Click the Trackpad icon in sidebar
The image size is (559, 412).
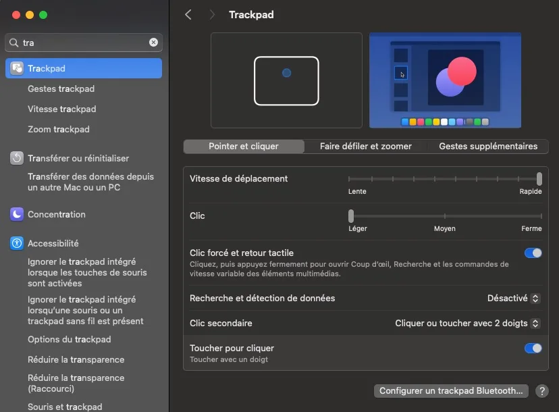tap(17, 68)
